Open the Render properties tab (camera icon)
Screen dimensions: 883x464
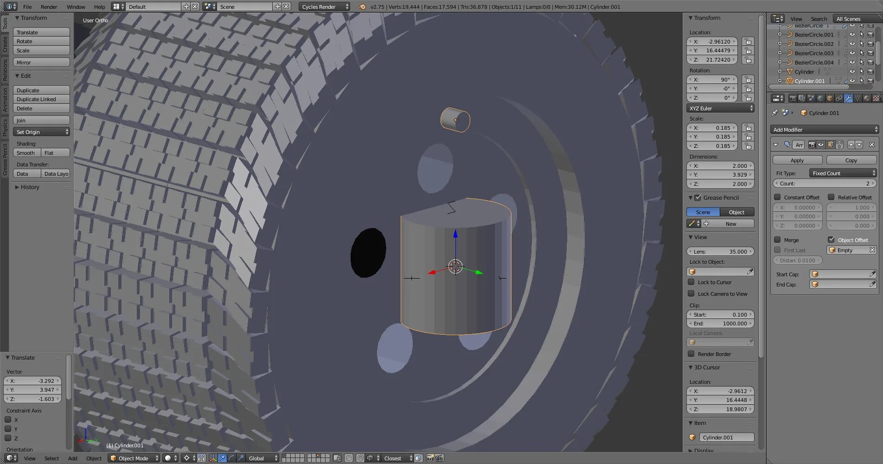click(793, 98)
